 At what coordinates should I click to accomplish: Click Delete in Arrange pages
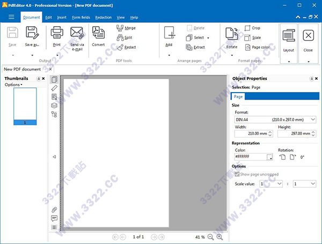click(x=195, y=28)
